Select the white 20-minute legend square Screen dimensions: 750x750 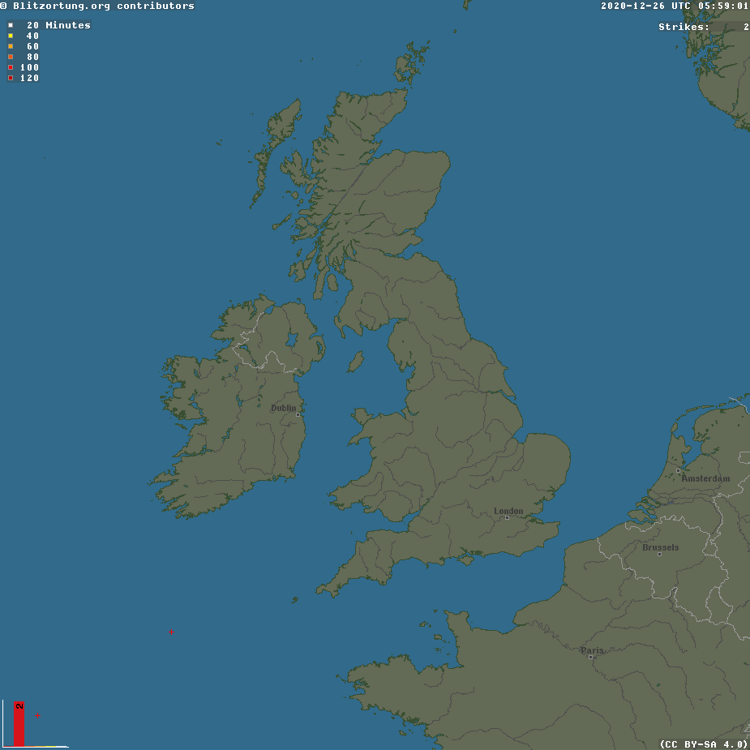(11, 25)
